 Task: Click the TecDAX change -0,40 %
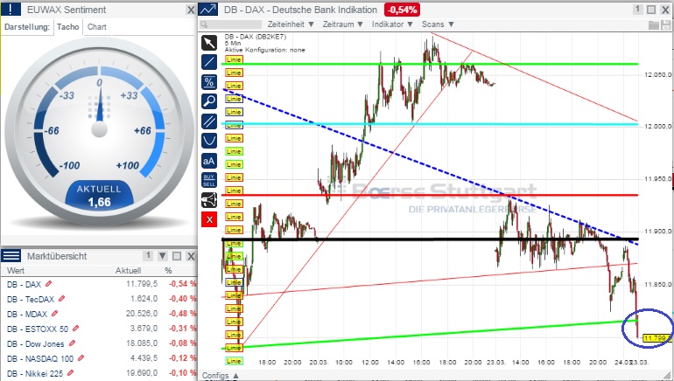pos(182,299)
